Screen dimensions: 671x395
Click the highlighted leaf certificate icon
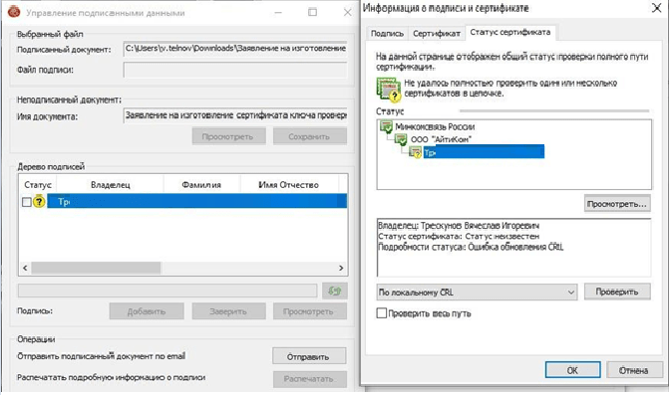click(415, 151)
